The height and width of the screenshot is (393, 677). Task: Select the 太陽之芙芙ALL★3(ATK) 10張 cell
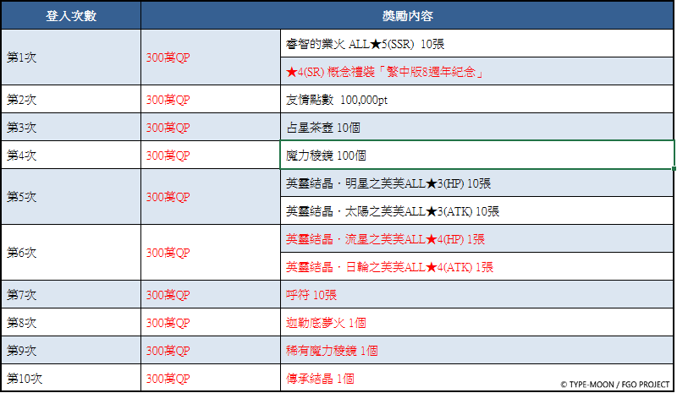(x=476, y=211)
